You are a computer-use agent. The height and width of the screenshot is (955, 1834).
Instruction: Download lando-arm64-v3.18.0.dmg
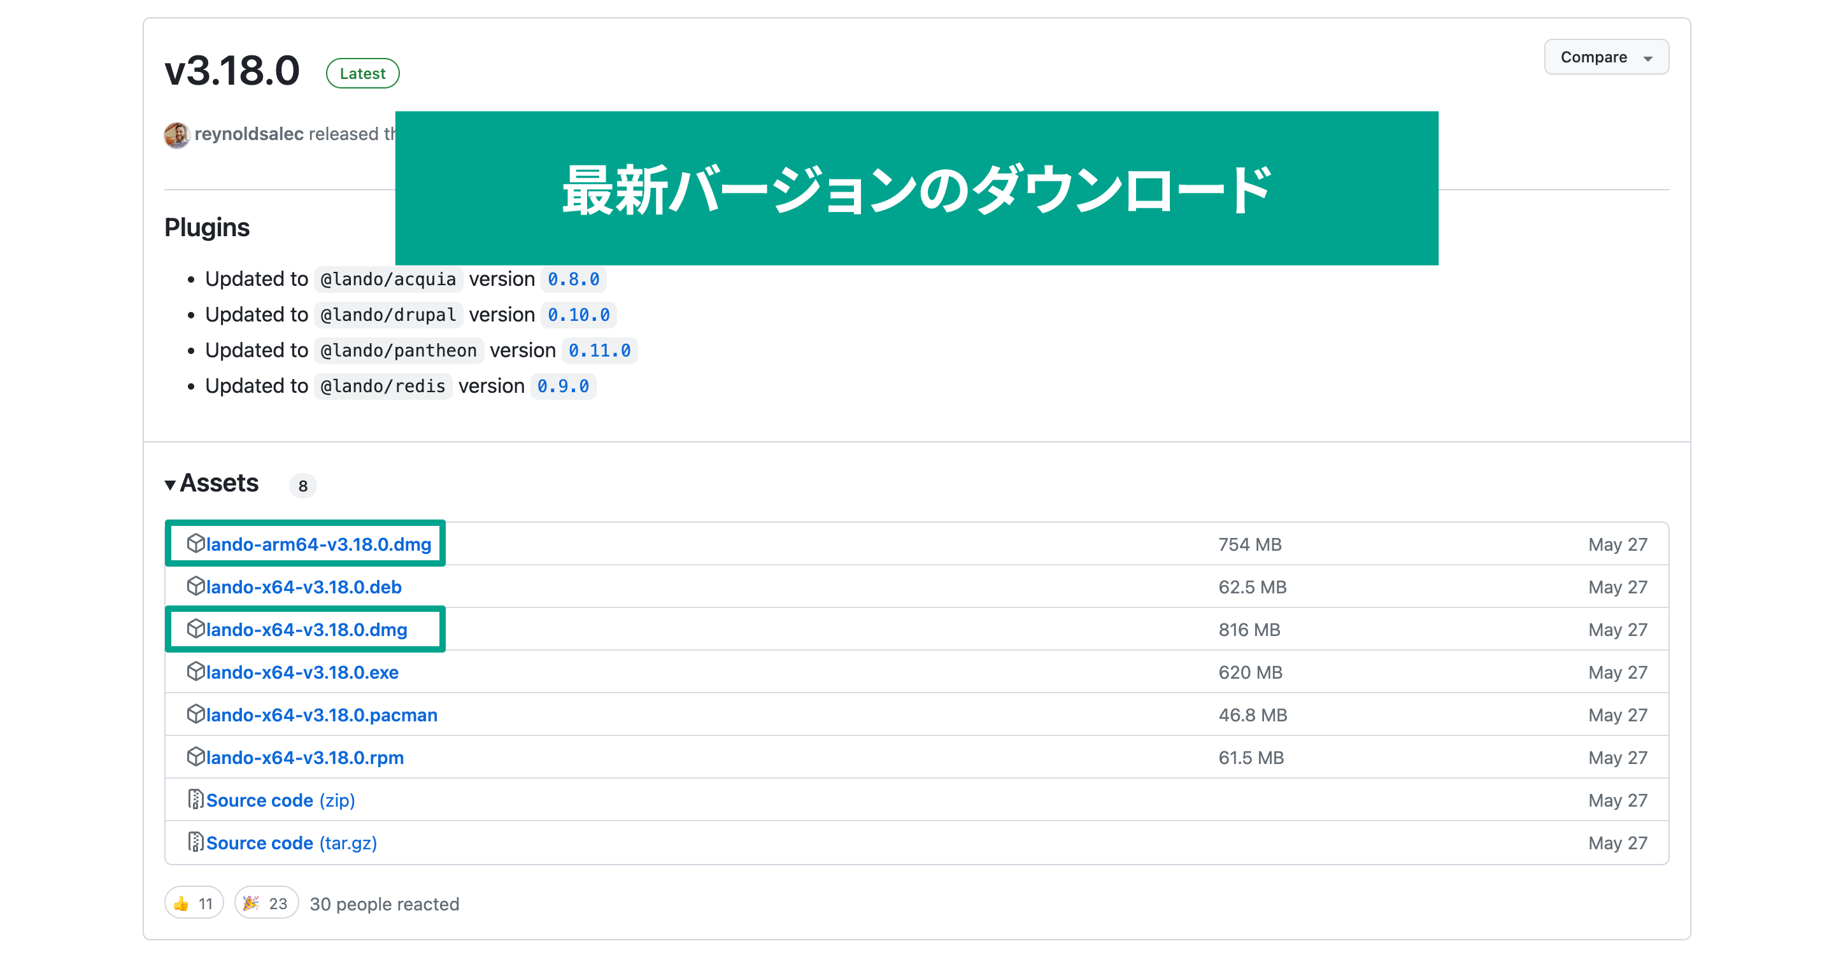[318, 544]
